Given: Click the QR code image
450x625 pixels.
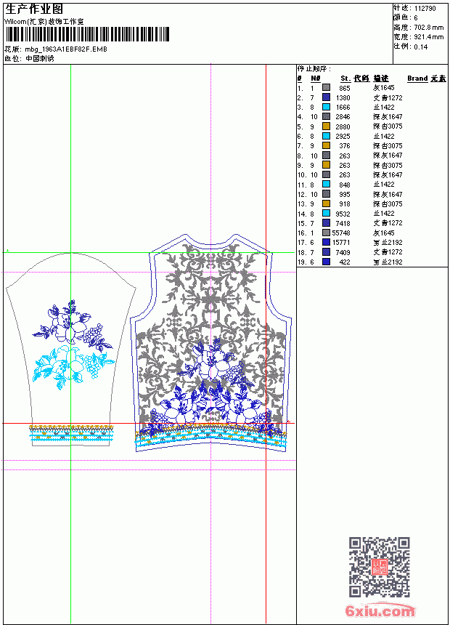Looking at the screenshot, I should pyautogui.click(x=380, y=567).
